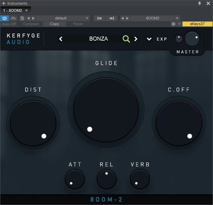Screen dimensions: 213x205
Task: Open the default preset dropdown
Action: click(62, 18)
